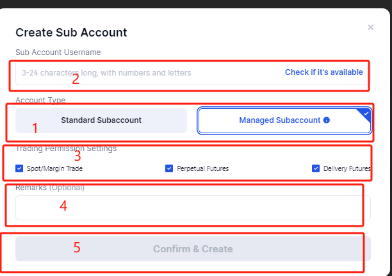Viewport: 392px width, 276px height.
Task: Select the Standard Subaccount type
Action: [101, 120]
